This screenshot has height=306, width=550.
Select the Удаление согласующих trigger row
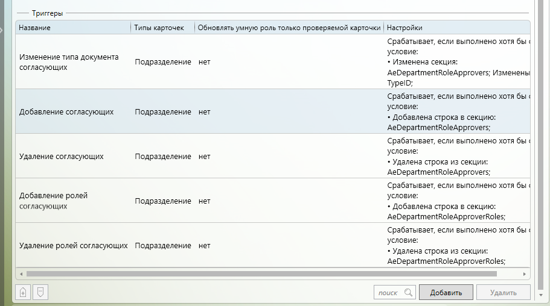pyautogui.click(x=62, y=156)
